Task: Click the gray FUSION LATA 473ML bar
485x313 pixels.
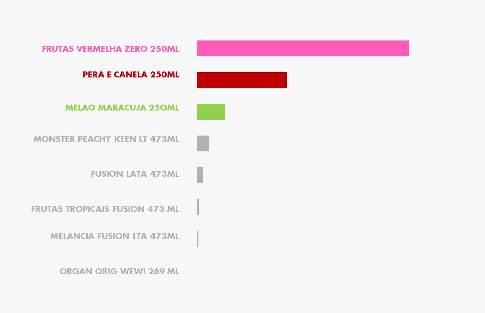Action: click(x=200, y=175)
